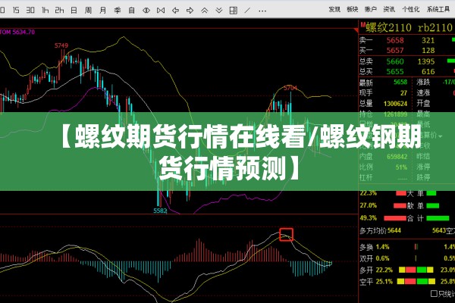Click the 最新 price value 5658
455x303 pixels.
click(x=400, y=83)
